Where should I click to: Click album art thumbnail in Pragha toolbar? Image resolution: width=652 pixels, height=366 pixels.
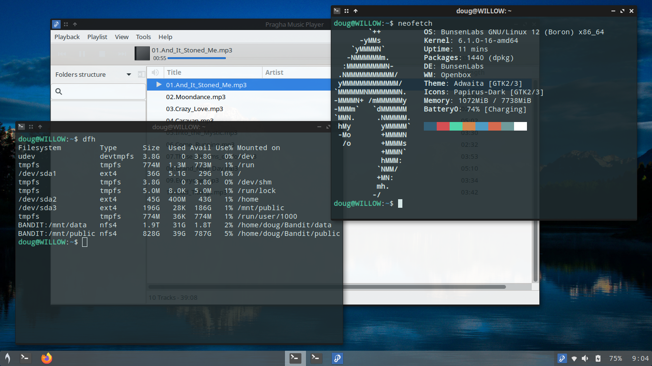(x=142, y=53)
